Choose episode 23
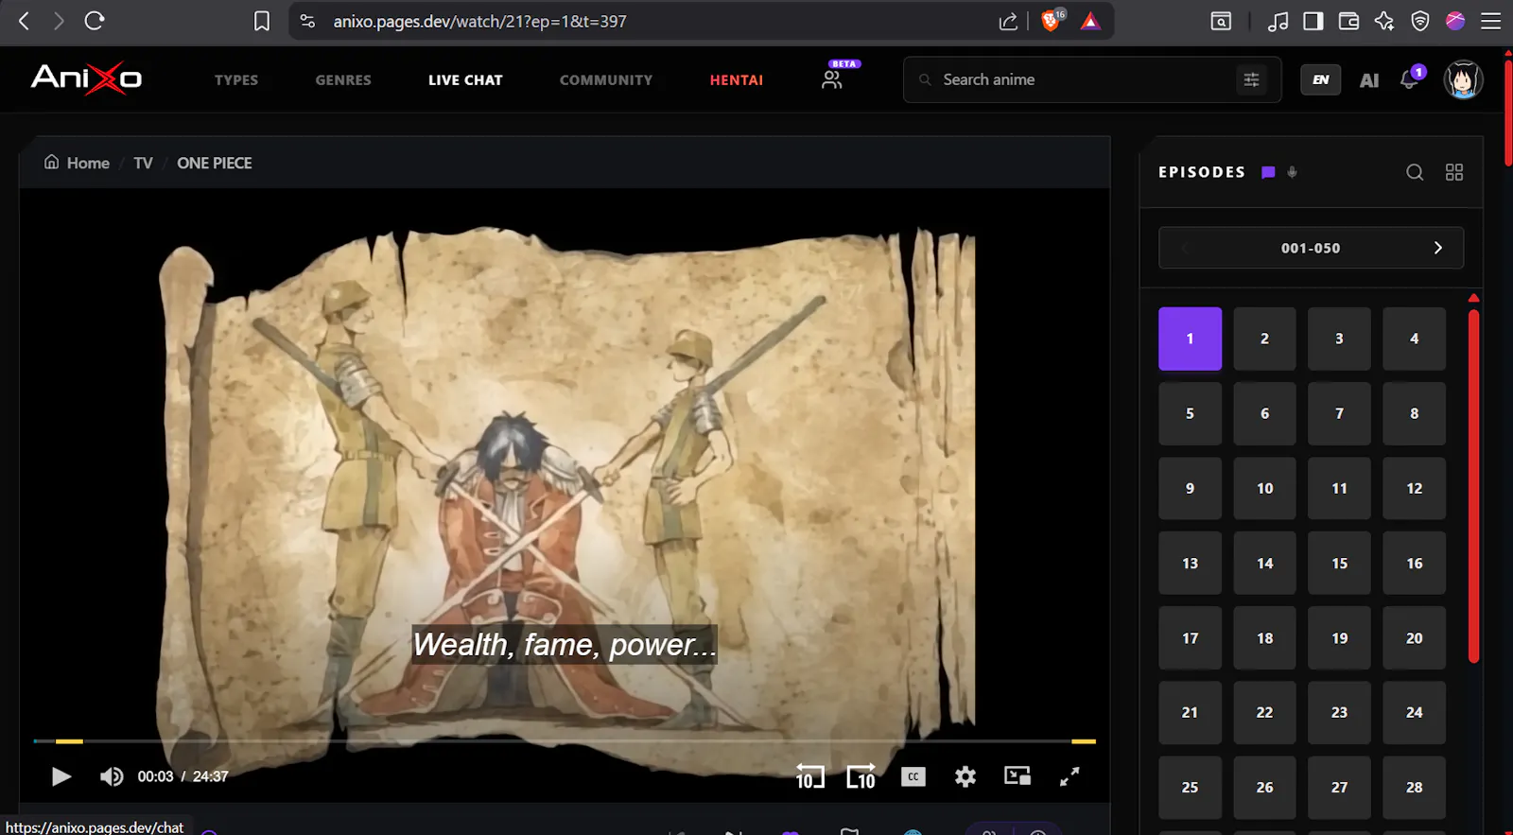The height and width of the screenshot is (835, 1513). 1339,712
